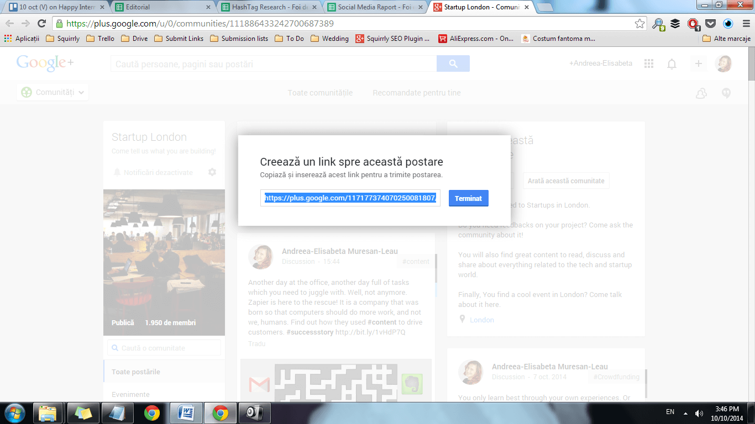Switch to the HashTag Research tab
Viewport: 755px width, 424px height.
[x=268, y=7]
